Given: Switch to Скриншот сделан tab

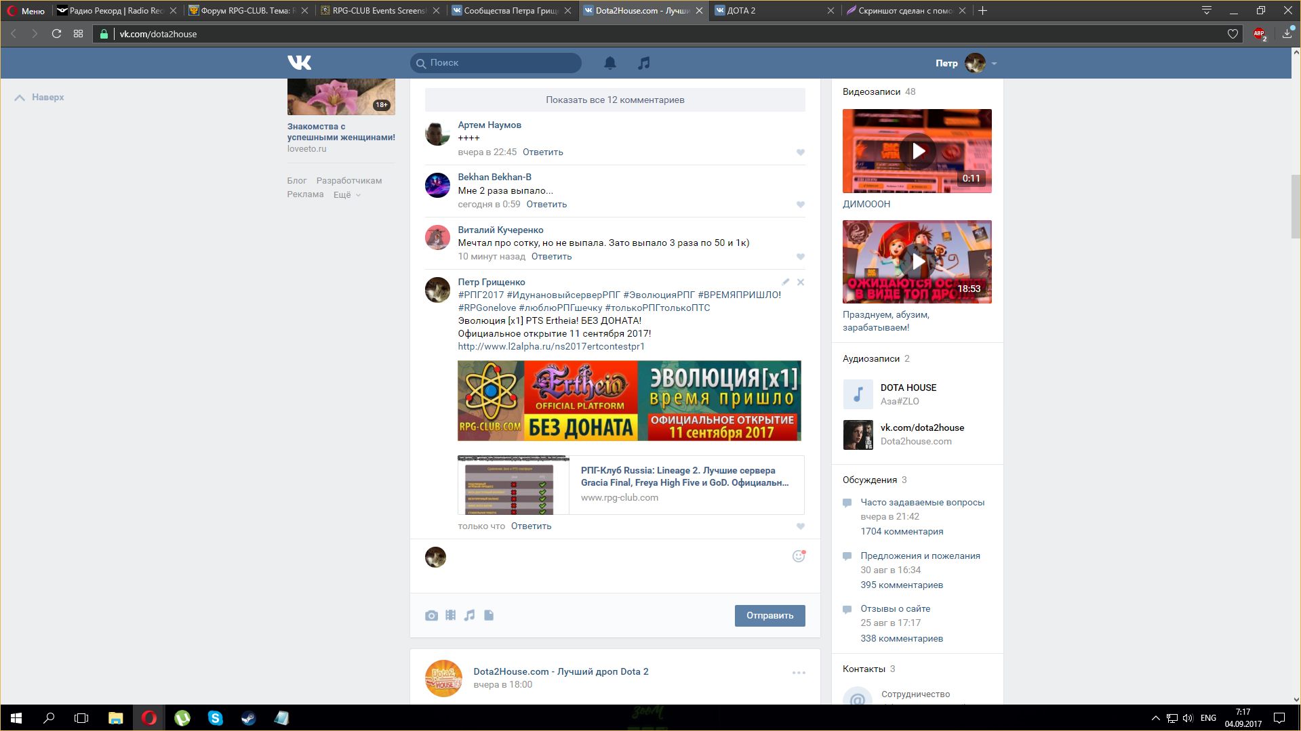Looking at the screenshot, I should coord(905,11).
